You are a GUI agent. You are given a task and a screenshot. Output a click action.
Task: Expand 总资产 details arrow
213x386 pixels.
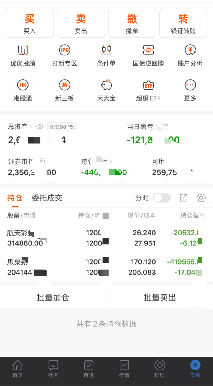[31, 127]
